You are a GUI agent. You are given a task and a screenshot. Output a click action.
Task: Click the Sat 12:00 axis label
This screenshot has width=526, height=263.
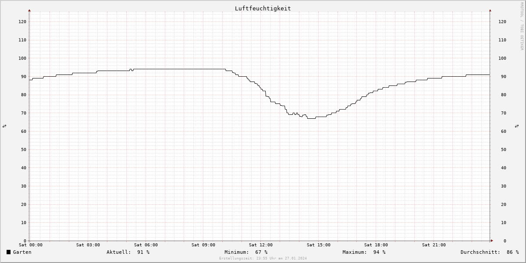click(261, 245)
